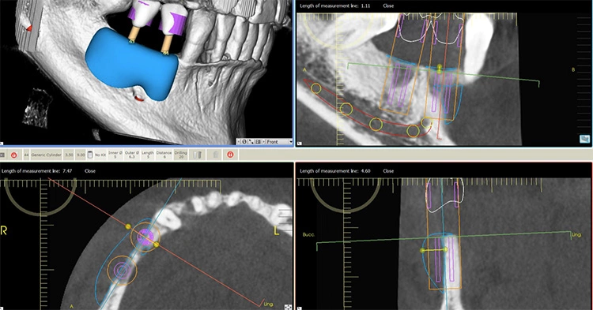
Task: Click the Inner Ø 5 sleeve field
Action: pos(115,155)
